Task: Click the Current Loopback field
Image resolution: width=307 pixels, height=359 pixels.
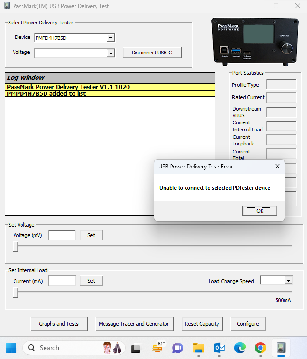Action: tap(281, 140)
